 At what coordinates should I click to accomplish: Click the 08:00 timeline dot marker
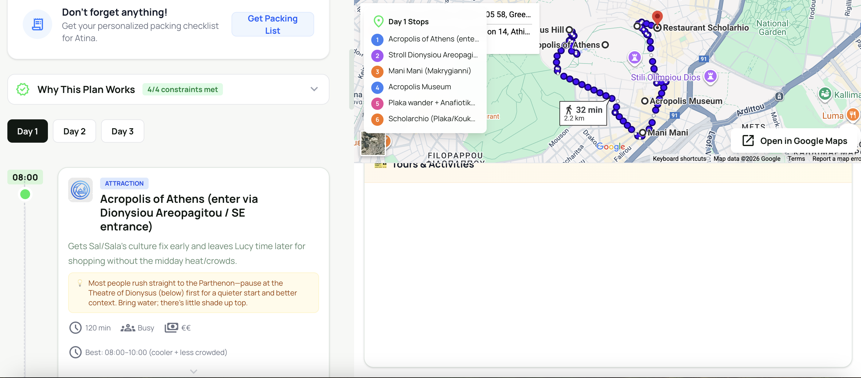click(x=25, y=194)
